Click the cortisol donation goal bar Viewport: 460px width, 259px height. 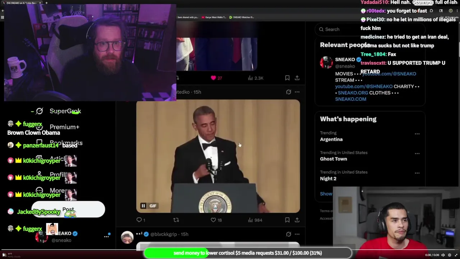pyautogui.click(x=248, y=253)
